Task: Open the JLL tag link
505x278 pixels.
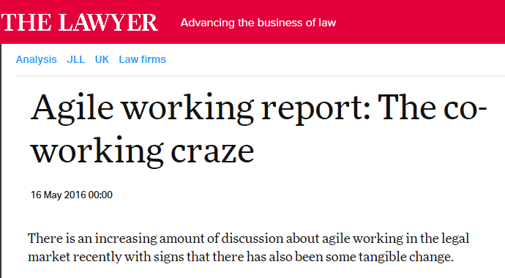Action: click(x=76, y=59)
